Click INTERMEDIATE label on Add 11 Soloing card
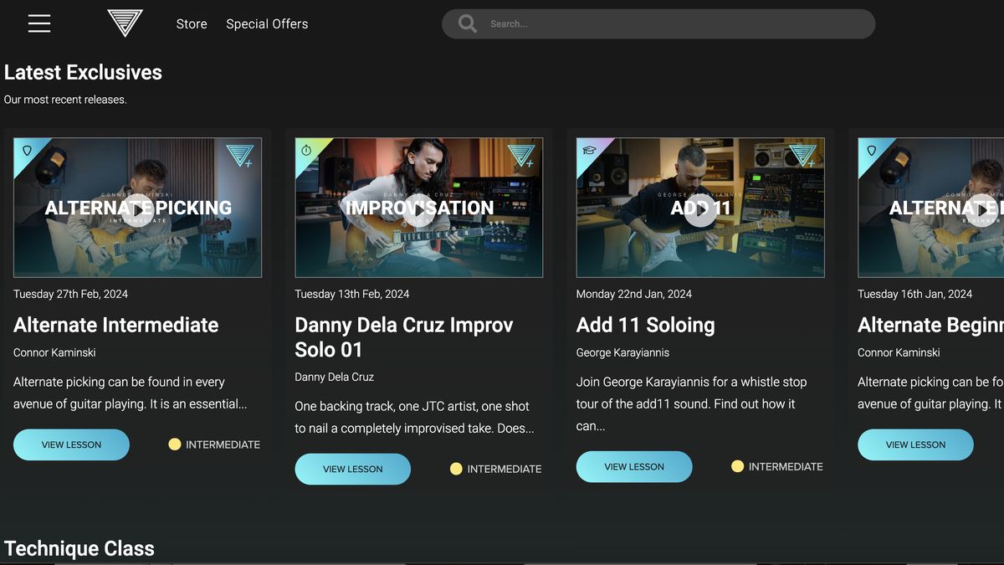Image resolution: width=1004 pixels, height=565 pixels. pos(786,466)
